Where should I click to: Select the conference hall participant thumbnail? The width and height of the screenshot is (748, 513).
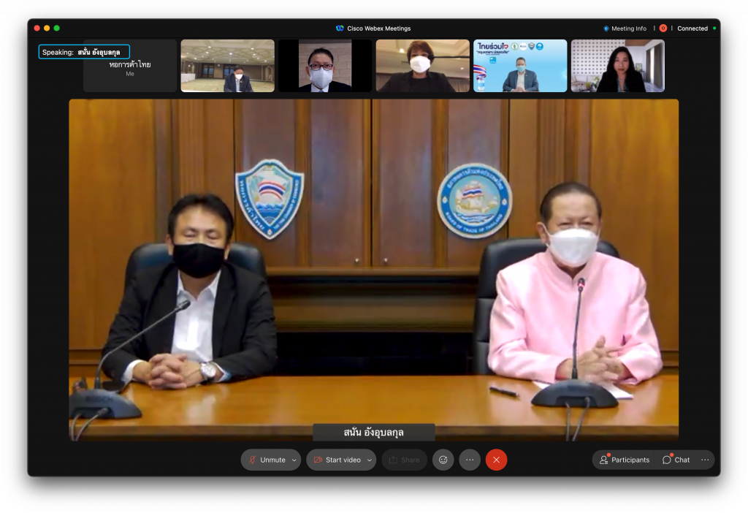click(x=228, y=66)
